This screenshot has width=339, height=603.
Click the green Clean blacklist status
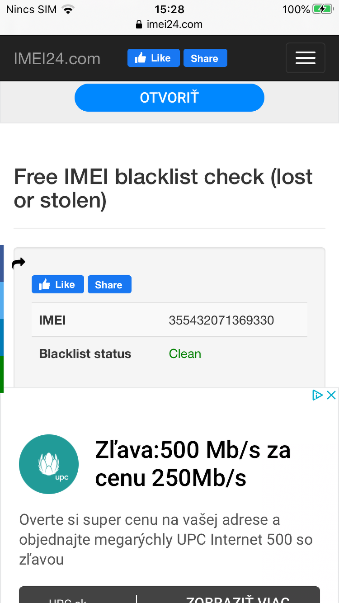pos(185,353)
